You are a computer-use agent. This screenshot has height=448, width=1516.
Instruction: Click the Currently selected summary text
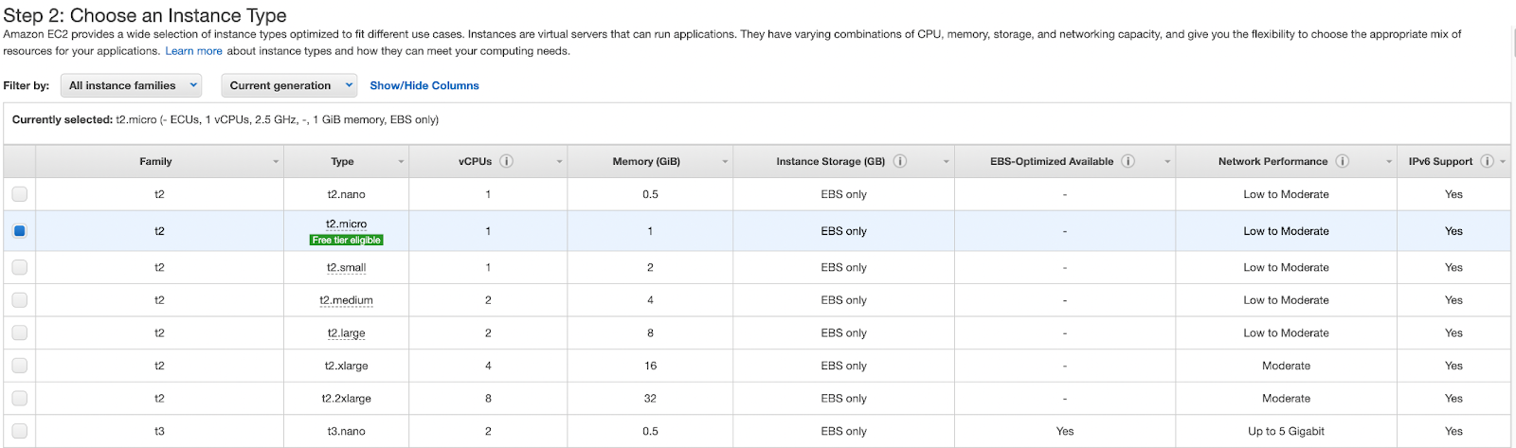point(226,119)
